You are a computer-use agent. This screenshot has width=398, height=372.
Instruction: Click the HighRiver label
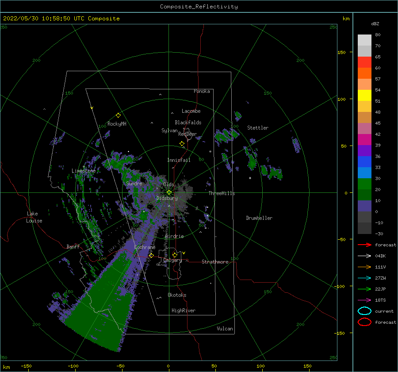tap(184, 311)
